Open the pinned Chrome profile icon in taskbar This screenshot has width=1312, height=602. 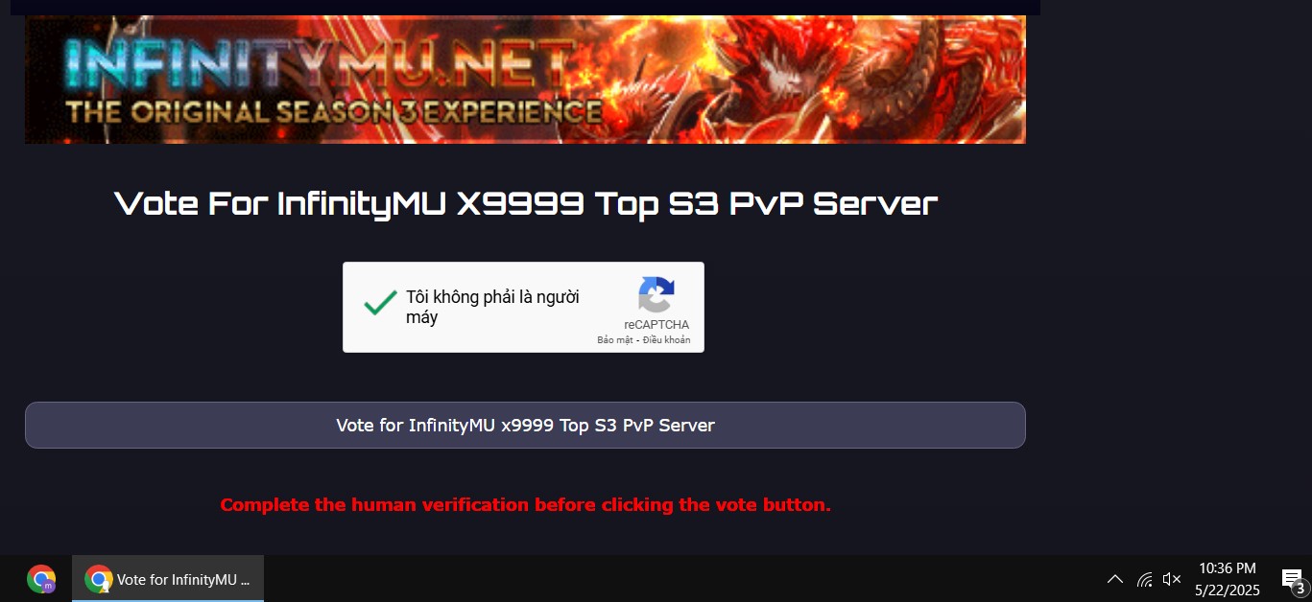pos(41,579)
